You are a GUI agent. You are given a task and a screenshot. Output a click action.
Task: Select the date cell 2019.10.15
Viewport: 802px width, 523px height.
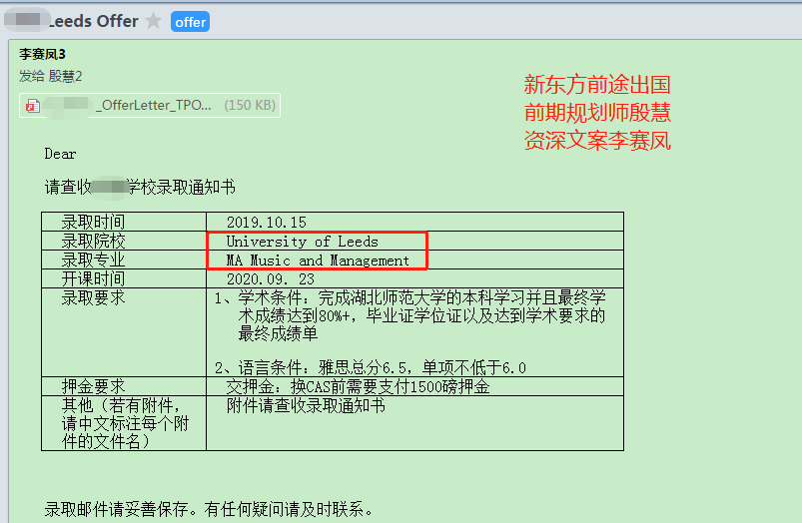(414, 222)
